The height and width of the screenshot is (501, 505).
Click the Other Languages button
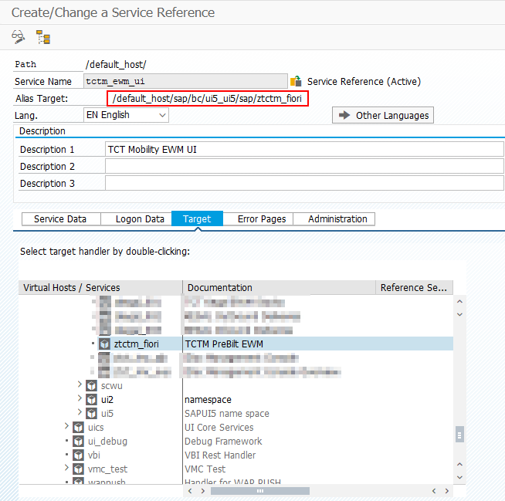click(x=383, y=115)
